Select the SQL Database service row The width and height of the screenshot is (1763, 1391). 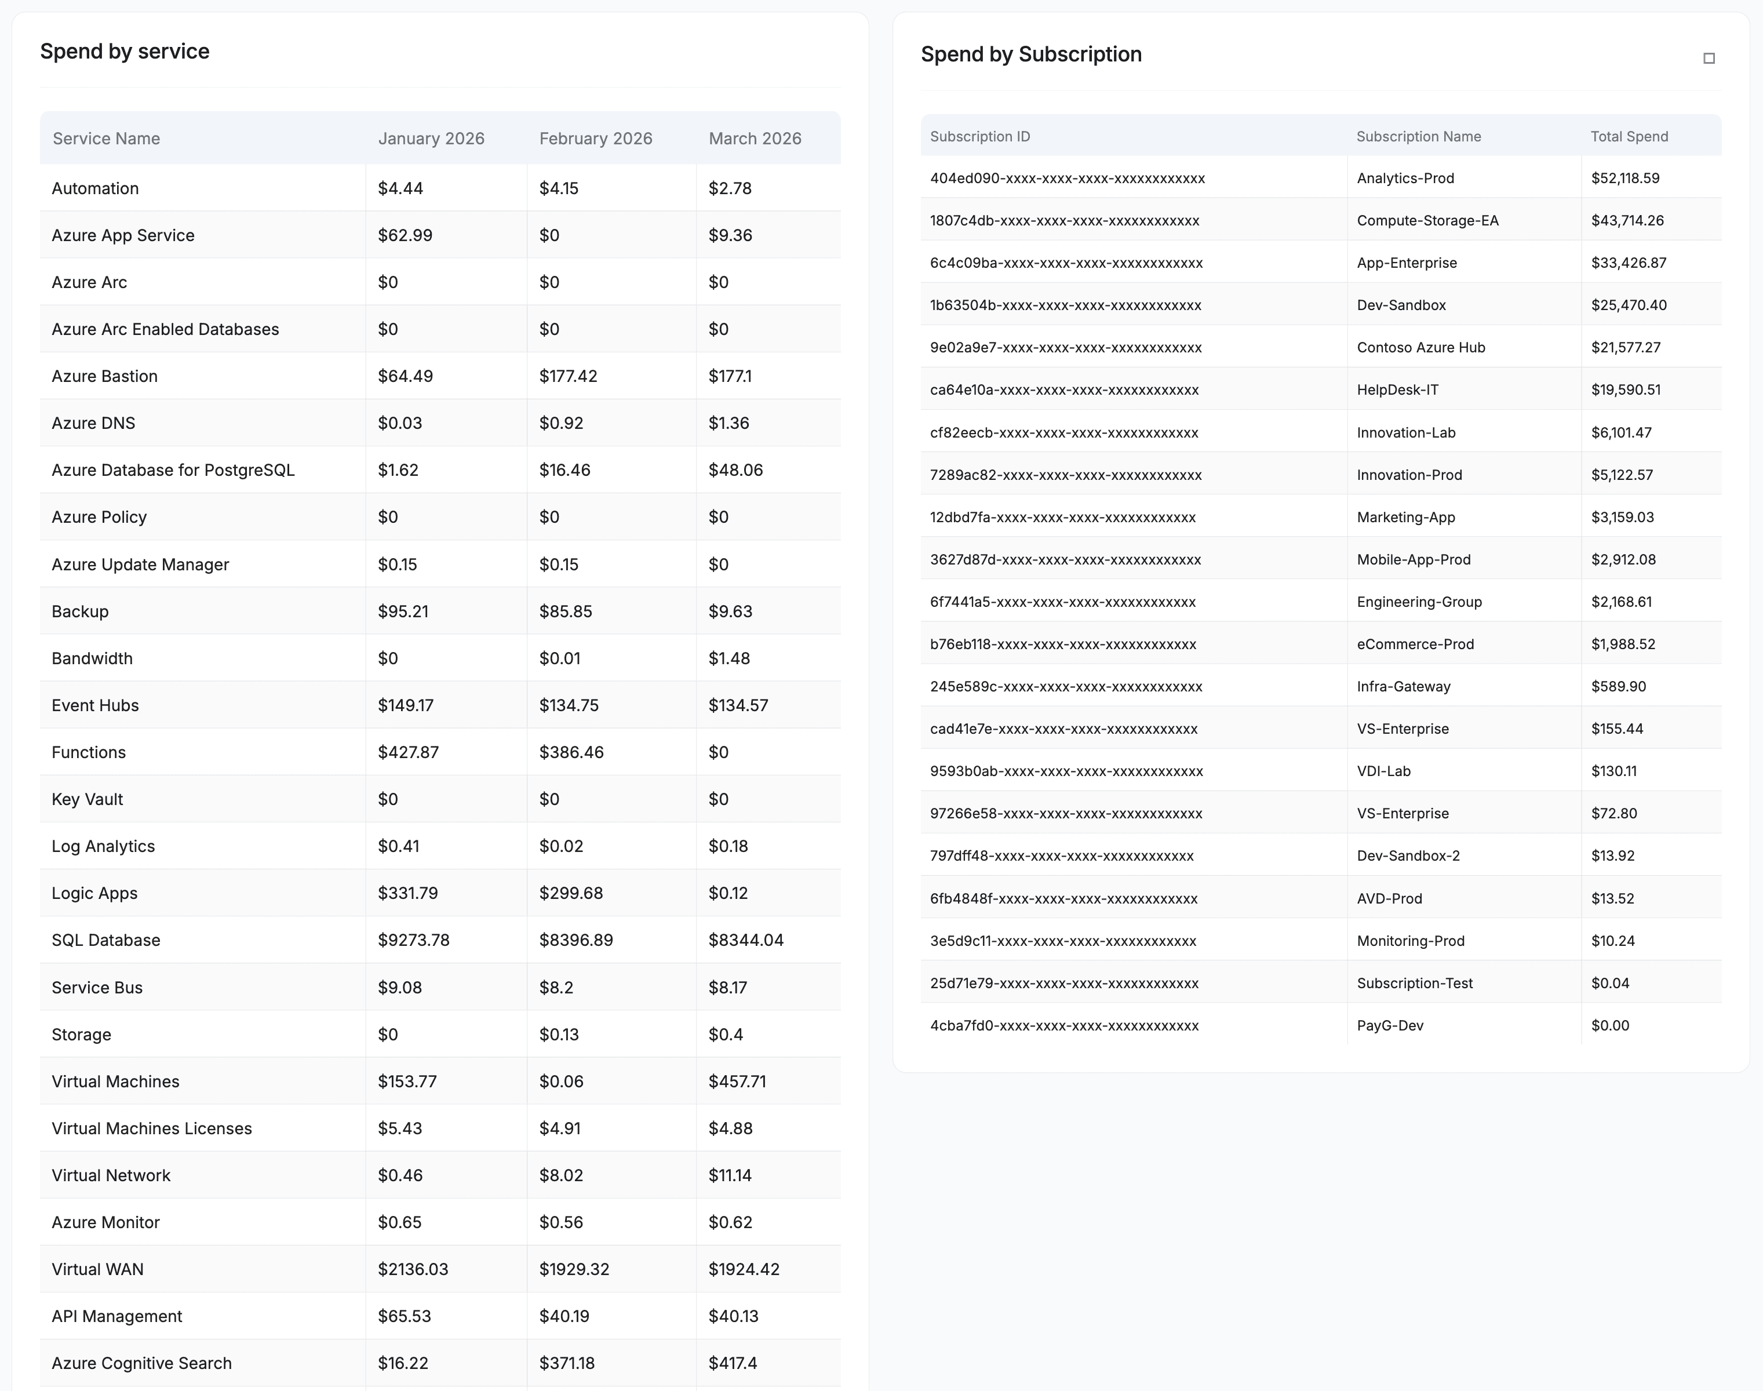pos(440,940)
